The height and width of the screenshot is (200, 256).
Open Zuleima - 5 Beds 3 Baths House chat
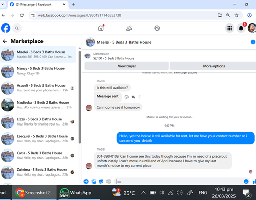[38, 172]
